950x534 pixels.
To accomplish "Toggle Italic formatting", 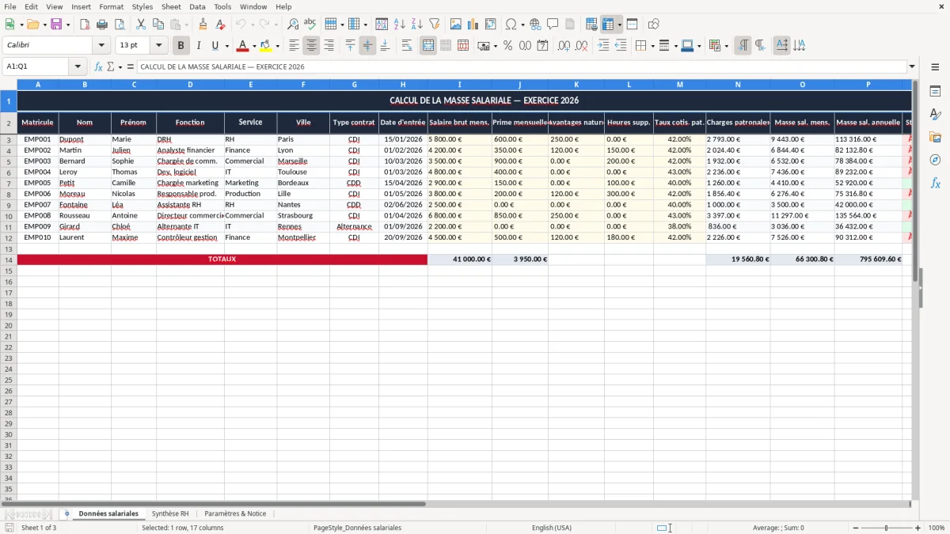I will [x=199, y=46].
